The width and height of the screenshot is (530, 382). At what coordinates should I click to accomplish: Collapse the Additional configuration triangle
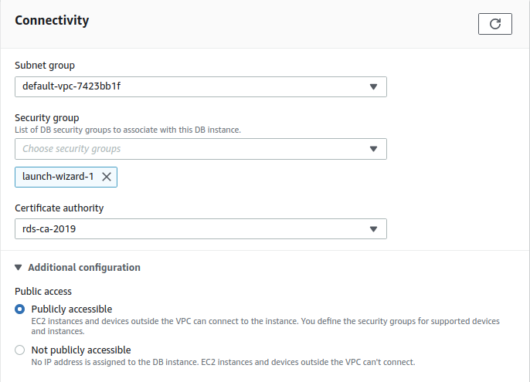(19, 268)
